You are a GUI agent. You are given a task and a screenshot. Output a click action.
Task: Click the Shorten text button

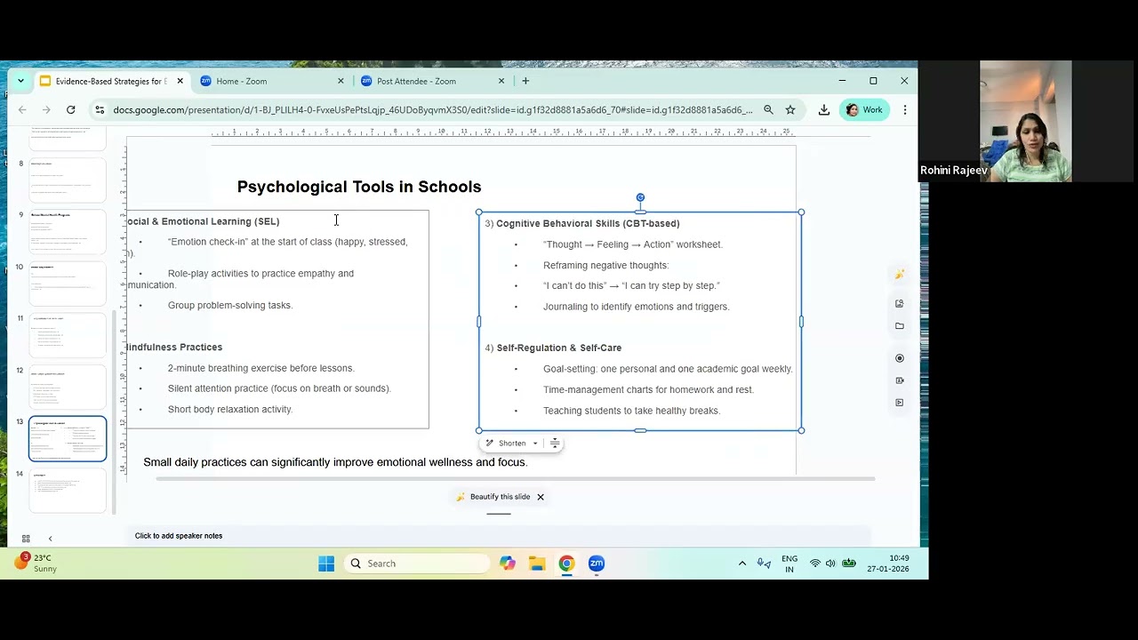pos(506,443)
